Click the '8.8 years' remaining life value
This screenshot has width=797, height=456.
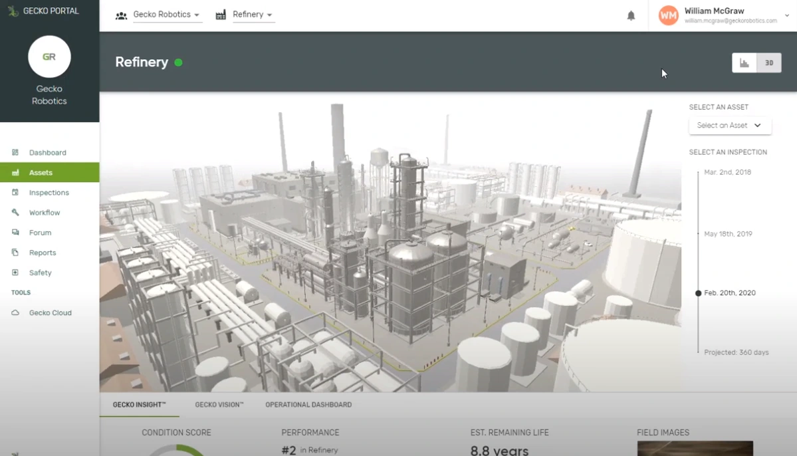click(499, 451)
